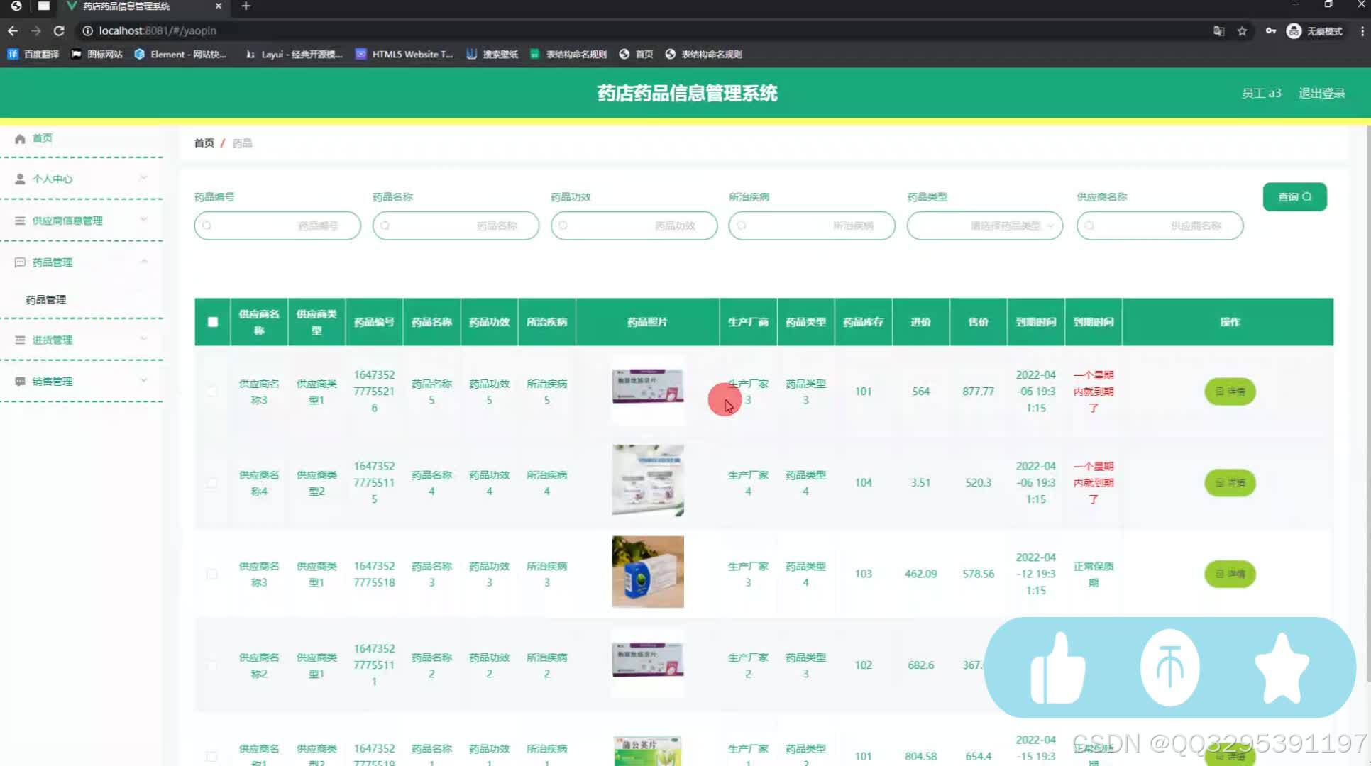Expand 销售管理 sidebar menu

pyautogui.click(x=82, y=382)
